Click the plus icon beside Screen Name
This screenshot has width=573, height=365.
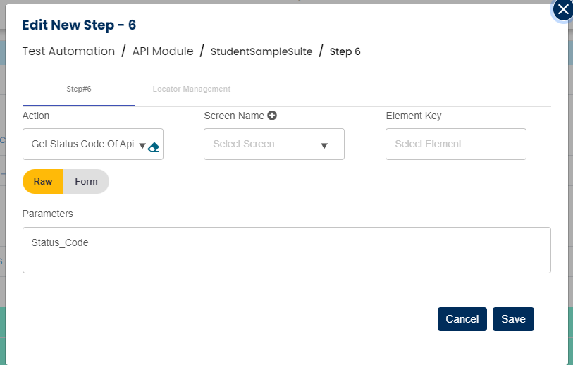click(272, 116)
